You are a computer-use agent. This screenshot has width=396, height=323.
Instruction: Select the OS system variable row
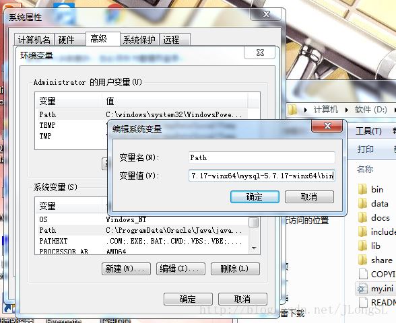pyautogui.click(x=141, y=219)
